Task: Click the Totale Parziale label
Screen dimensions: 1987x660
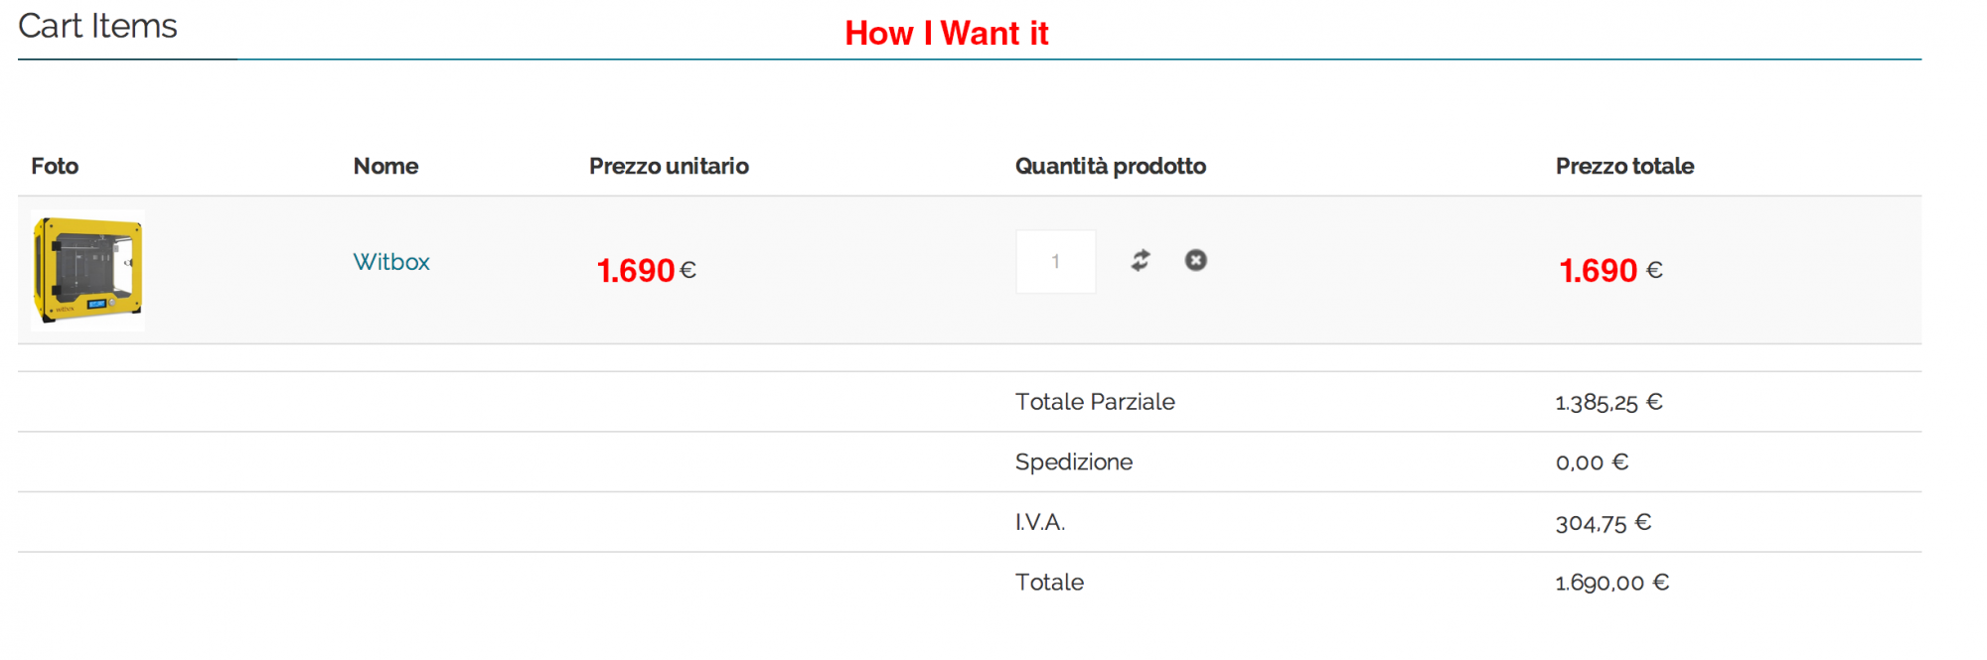Action: pos(1095,402)
